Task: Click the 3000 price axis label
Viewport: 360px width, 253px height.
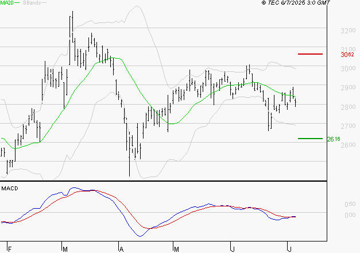Action: (x=348, y=68)
